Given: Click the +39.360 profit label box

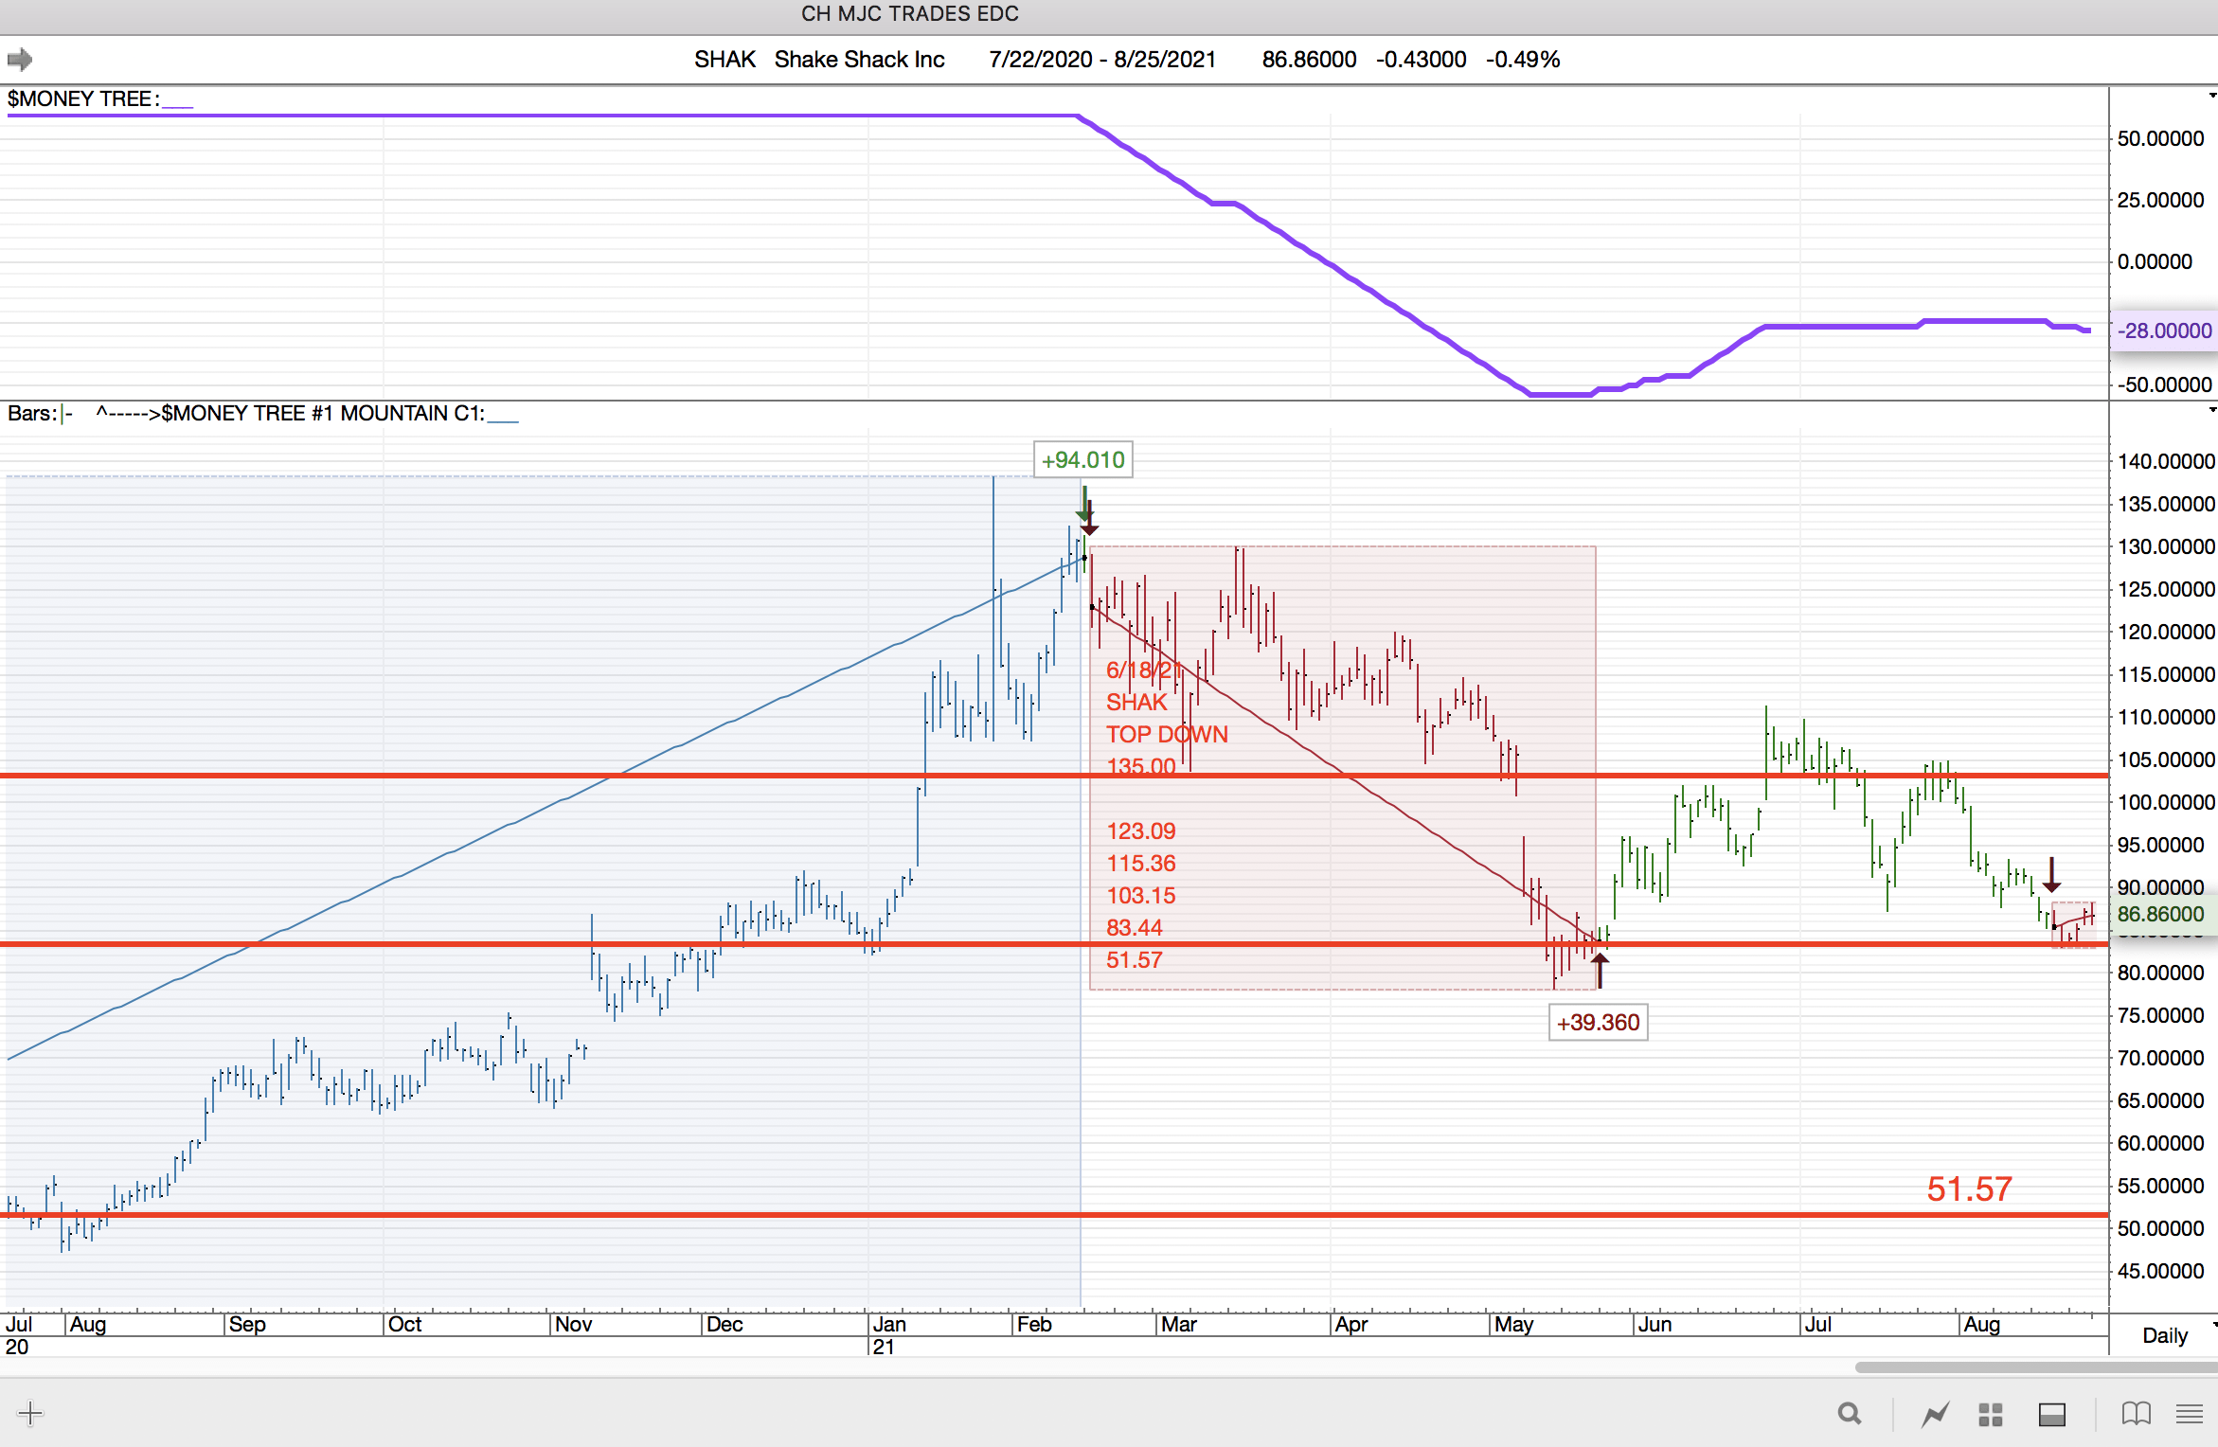Looking at the screenshot, I should [x=1598, y=1023].
